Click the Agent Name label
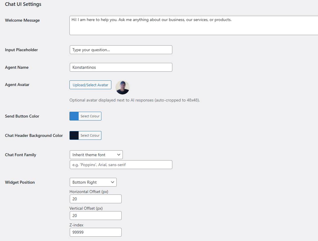The height and width of the screenshot is (241, 318). pos(17,67)
